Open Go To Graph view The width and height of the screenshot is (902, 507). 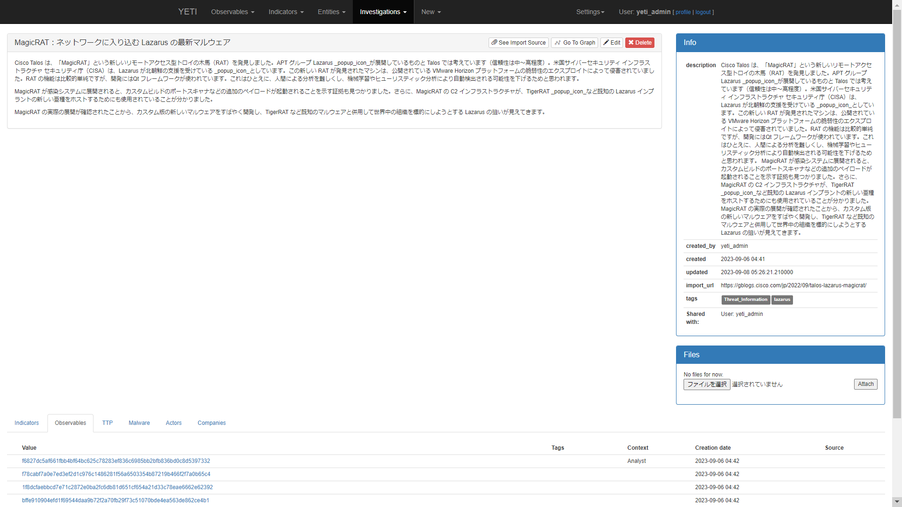575,43
